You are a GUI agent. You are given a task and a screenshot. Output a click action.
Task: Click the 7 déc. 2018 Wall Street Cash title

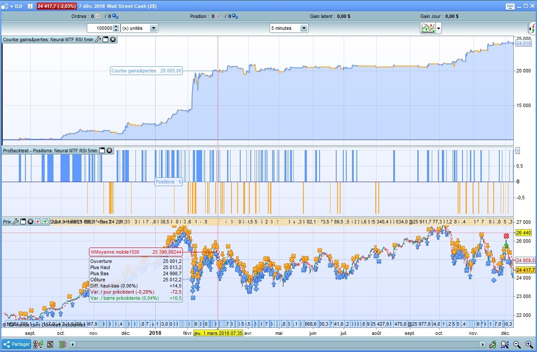117,6
